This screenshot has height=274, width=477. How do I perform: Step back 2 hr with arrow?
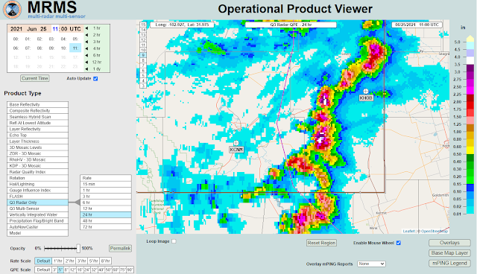[86, 35]
